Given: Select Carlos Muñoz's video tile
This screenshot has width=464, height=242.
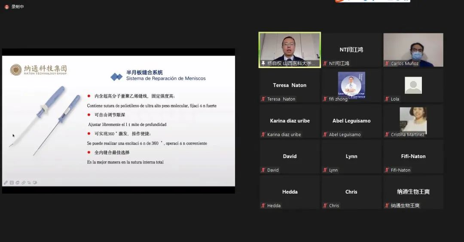Looking at the screenshot, I should tap(413, 50).
